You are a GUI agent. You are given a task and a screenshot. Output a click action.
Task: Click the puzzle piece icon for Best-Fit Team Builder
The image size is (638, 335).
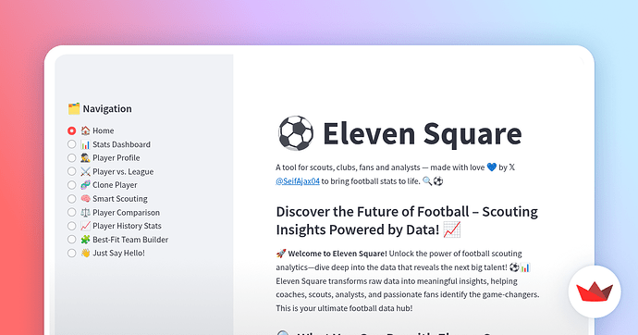pyautogui.click(x=85, y=240)
